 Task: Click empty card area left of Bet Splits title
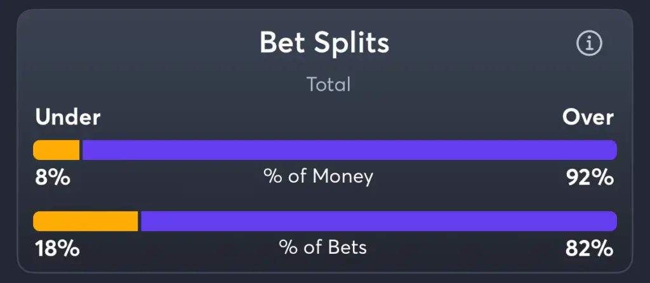click(137, 43)
